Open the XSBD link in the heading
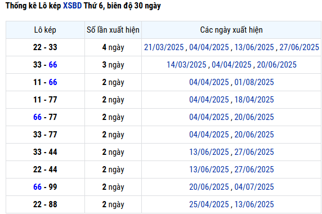This screenshot has width=322, height=214. [x=72, y=6]
